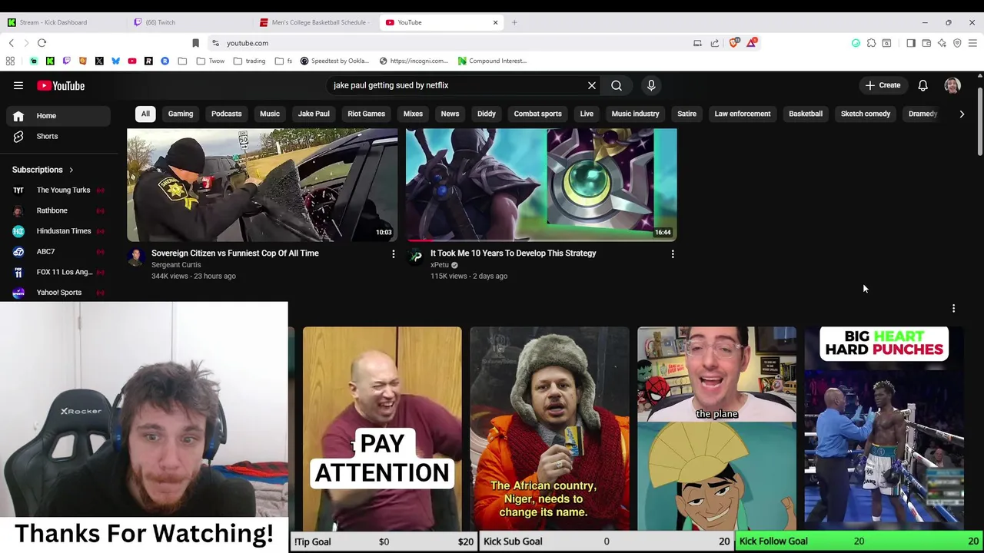Select the Live chip
The width and height of the screenshot is (984, 553).
point(587,114)
